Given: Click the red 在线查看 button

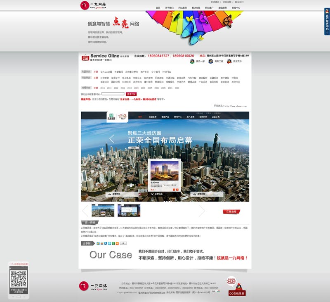Looking at the screenshot, I should coord(231,212).
